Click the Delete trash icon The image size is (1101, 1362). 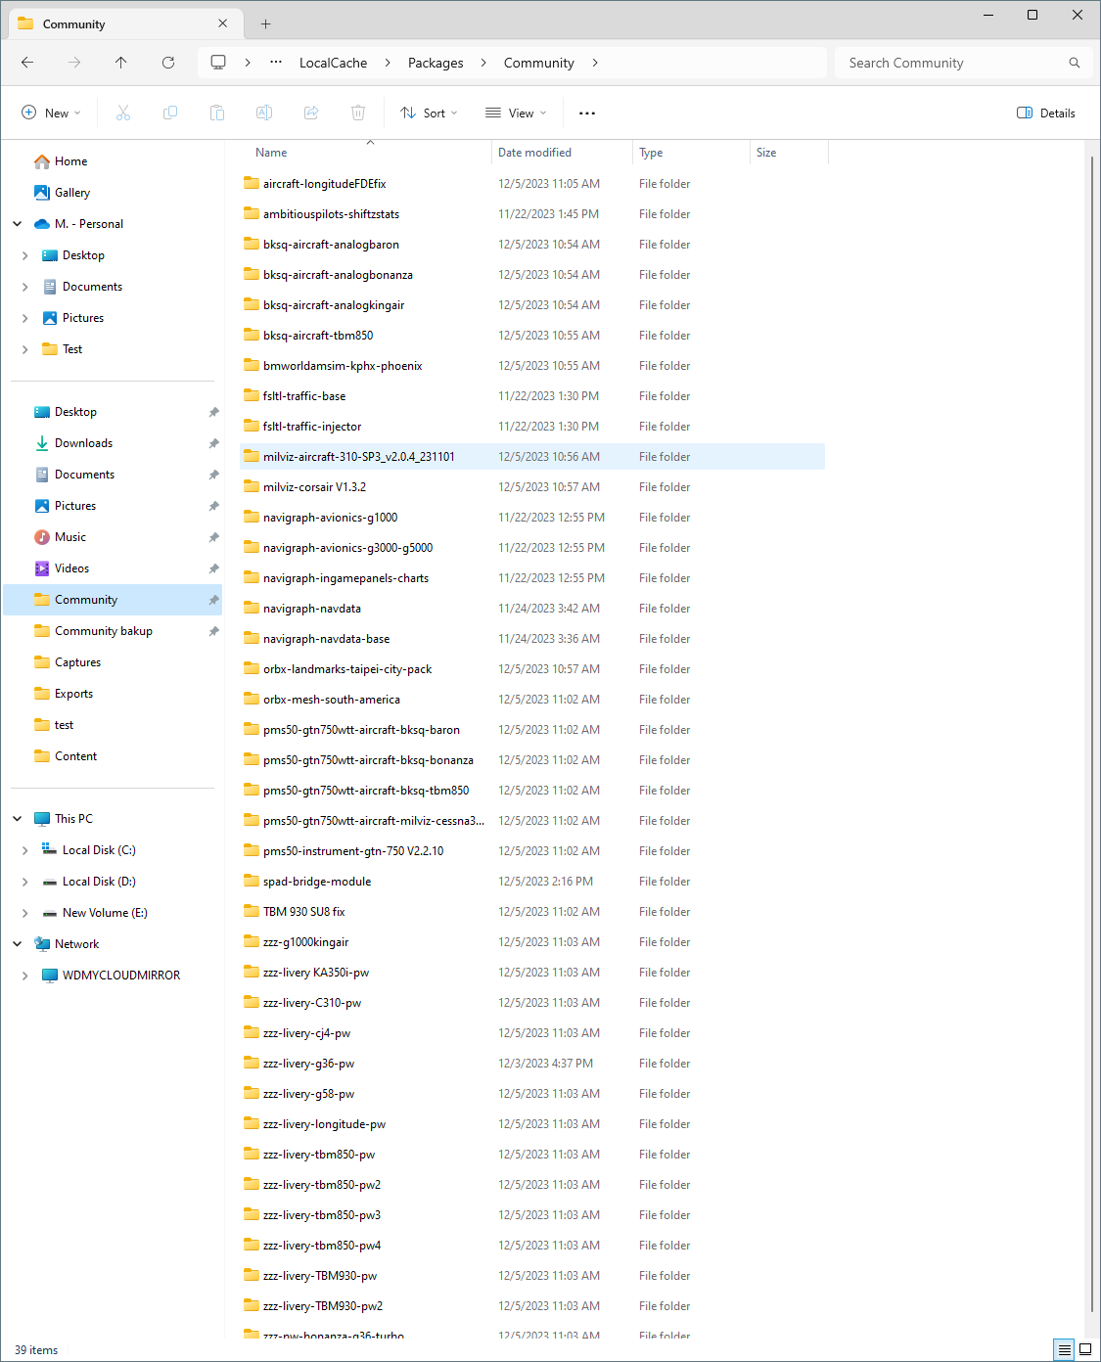(x=358, y=113)
